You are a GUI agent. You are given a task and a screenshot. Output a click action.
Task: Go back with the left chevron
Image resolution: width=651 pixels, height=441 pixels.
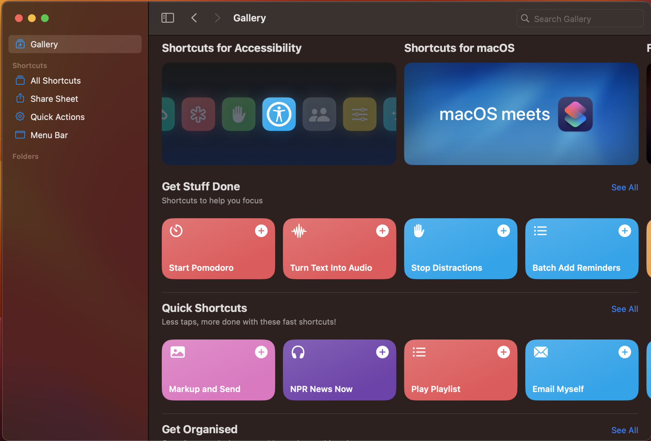pos(194,18)
